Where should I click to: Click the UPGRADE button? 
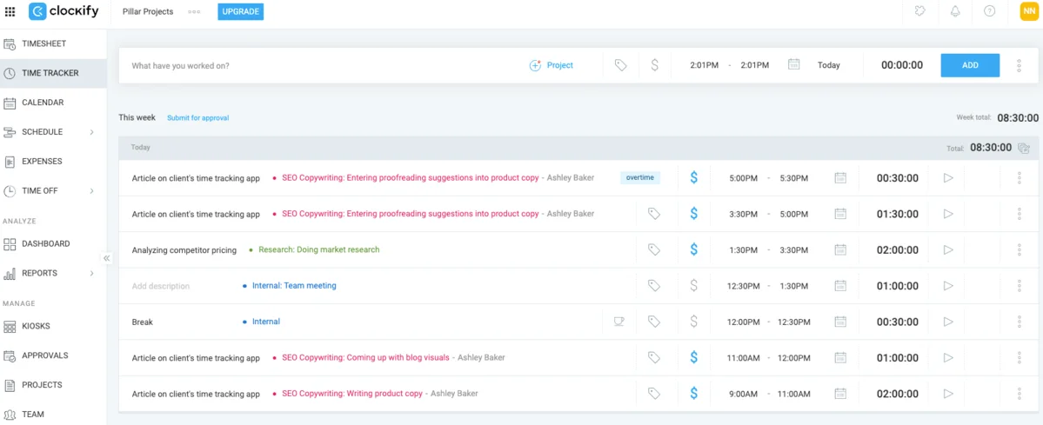coord(241,12)
